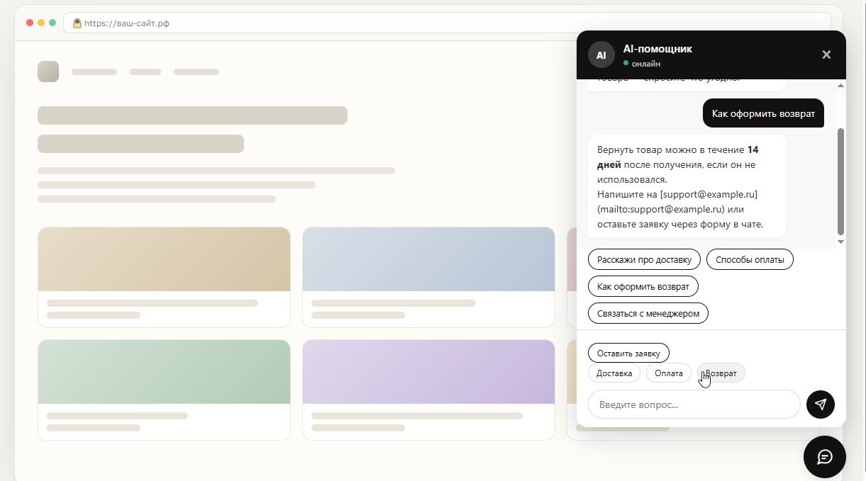Click the chat scrollbar up arrow

(840, 86)
